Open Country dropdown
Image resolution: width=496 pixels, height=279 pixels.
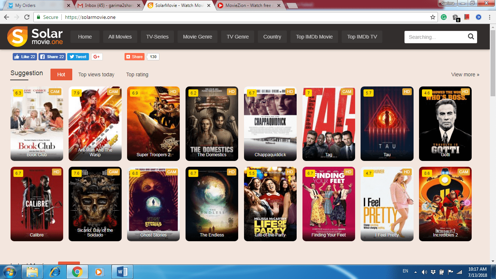272,37
